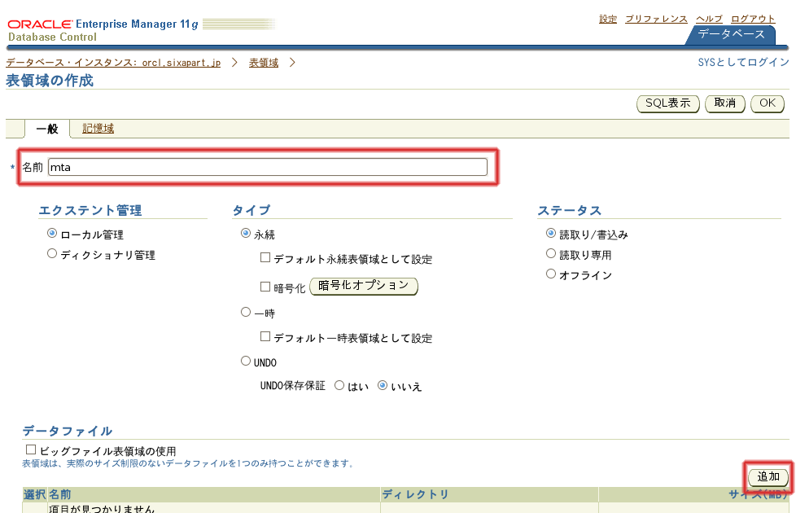
Task: Open 設定 link in header
Action: click(608, 20)
